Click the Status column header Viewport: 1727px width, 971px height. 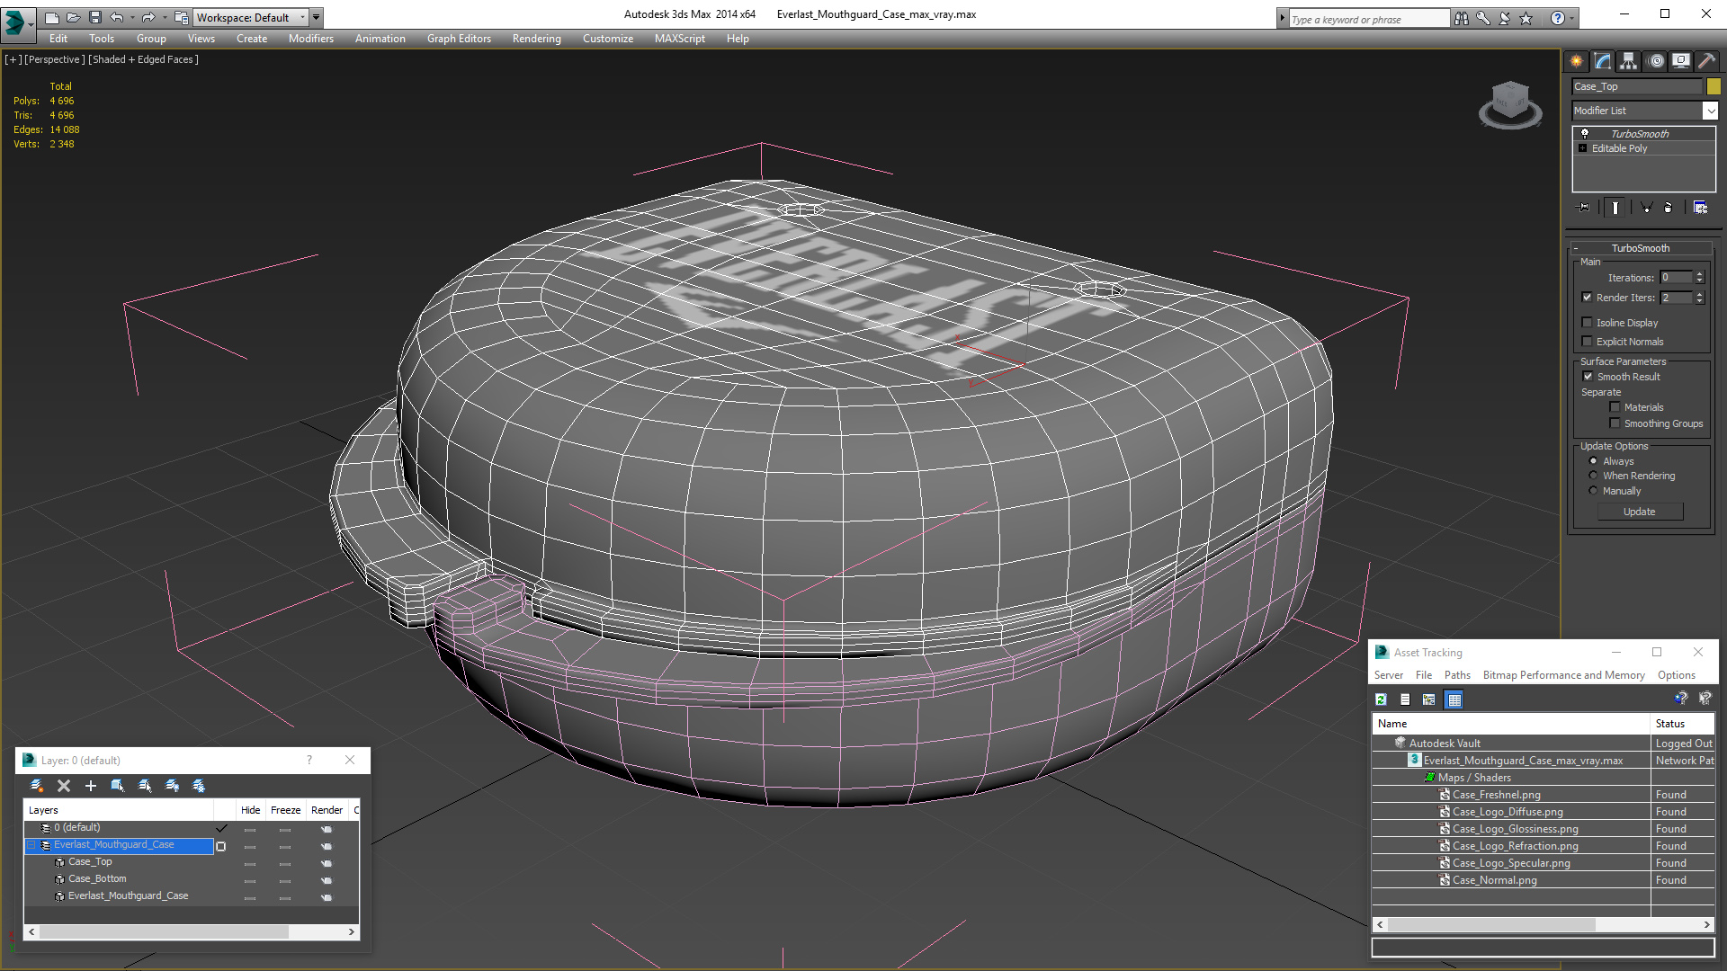pos(1681,724)
